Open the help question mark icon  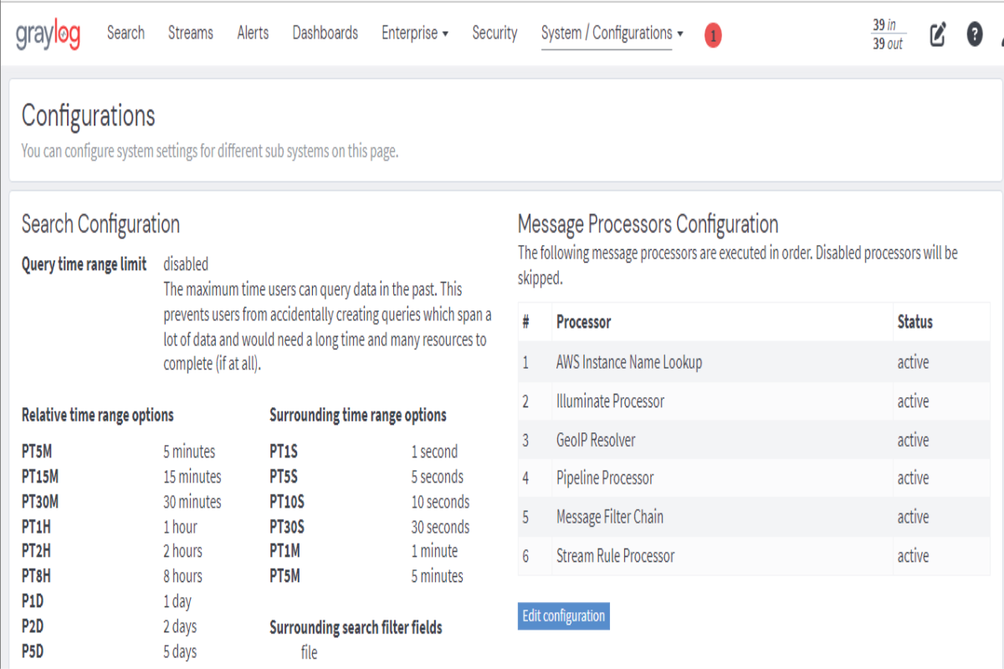tap(975, 34)
